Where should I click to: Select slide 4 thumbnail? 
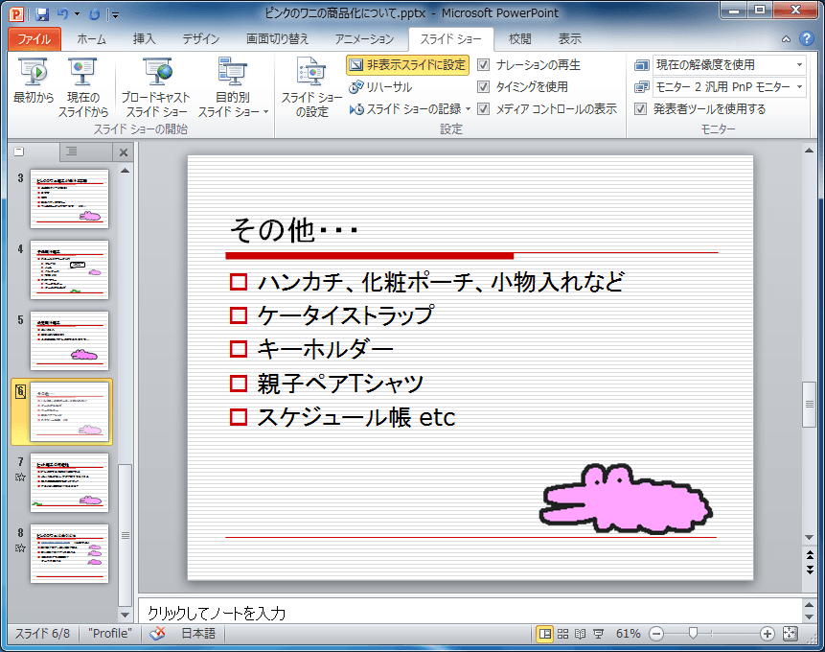tap(69, 269)
